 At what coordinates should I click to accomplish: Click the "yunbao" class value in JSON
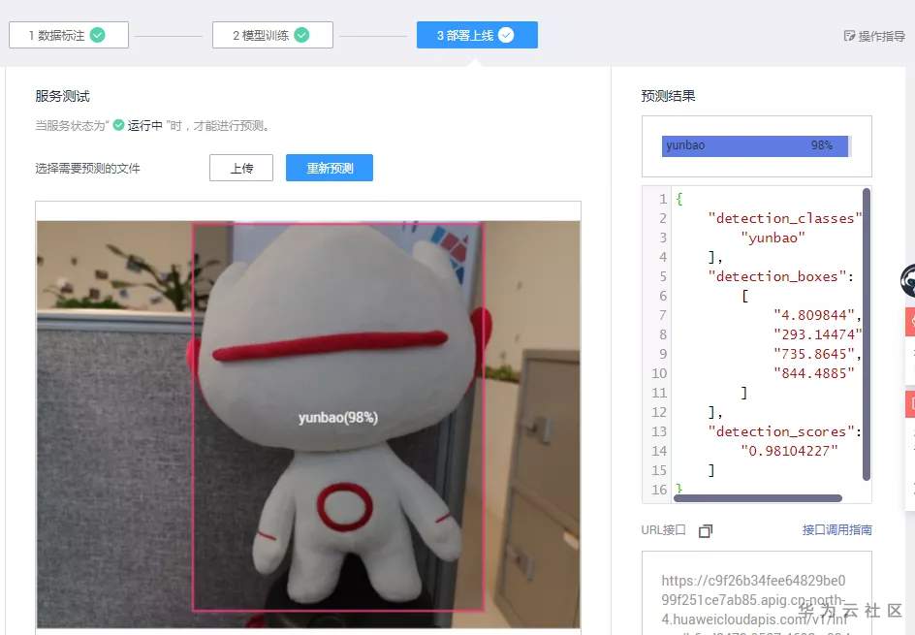[x=773, y=238]
